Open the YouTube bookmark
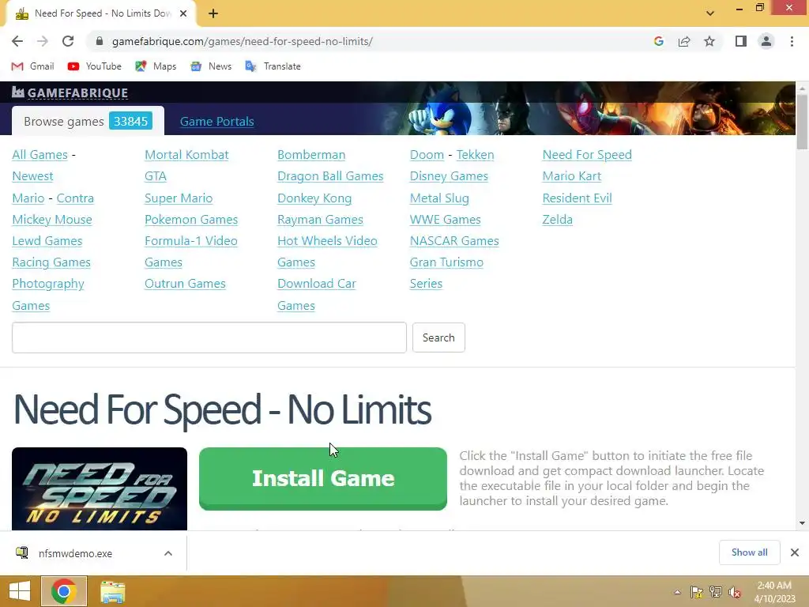Image resolution: width=809 pixels, height=607 pixels. click(95, 66)
